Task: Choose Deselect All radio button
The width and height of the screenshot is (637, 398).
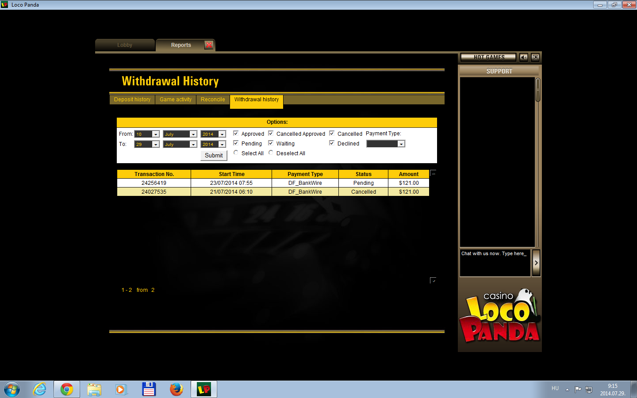Action: [271, 153]
